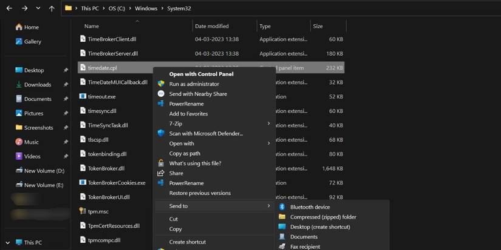This screenshot has height=250, width=501.
Task: Open Downloads folder in sidebar
Action: pyautogui.click(x=37, y=85)
